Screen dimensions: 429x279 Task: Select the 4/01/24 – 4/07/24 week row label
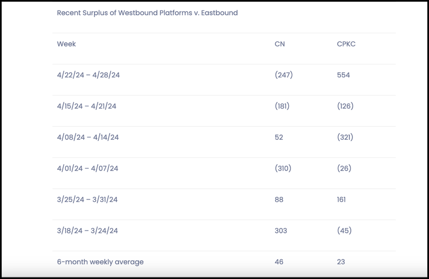[88, 168]
